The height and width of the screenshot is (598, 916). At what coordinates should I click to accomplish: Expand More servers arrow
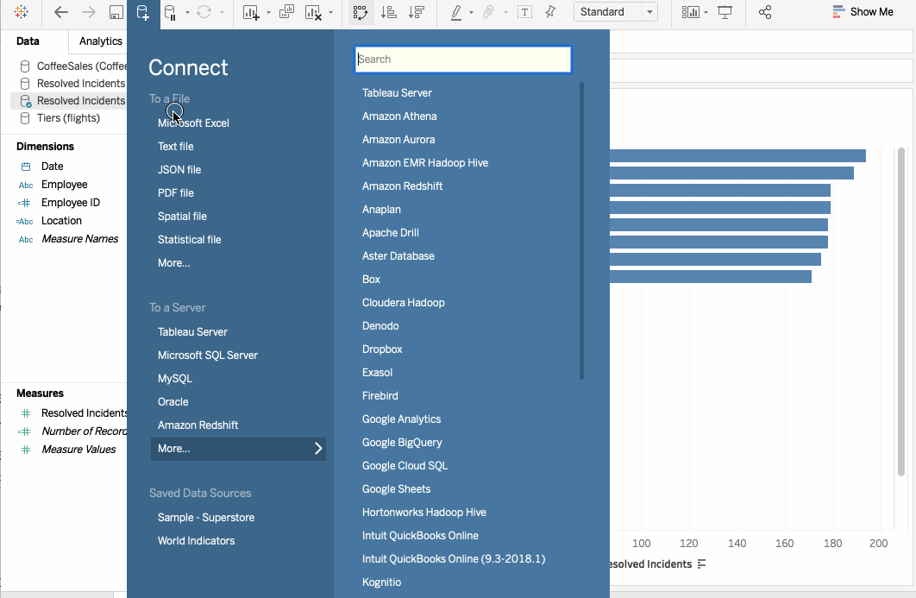tap(318, 449)
